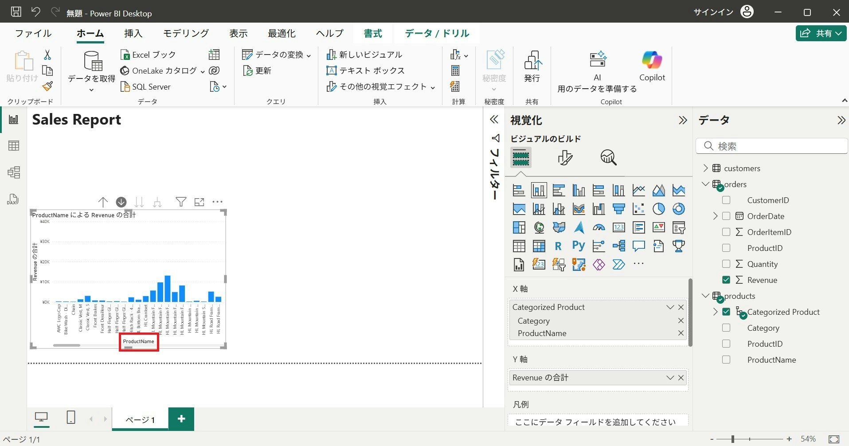Select the Gauge visual type
The image size is (849, 446).
pos(599,227)
